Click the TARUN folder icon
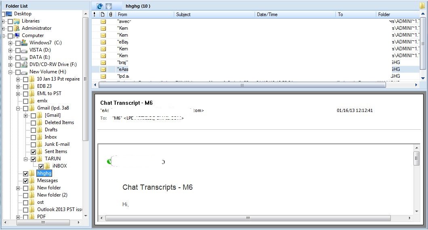Image resolution: width=428 pixels, height=230 pixels. click(x=40, y=158)
